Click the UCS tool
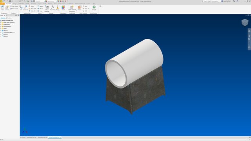Viewport: 251px width, 141px height. tap(85, 11)
